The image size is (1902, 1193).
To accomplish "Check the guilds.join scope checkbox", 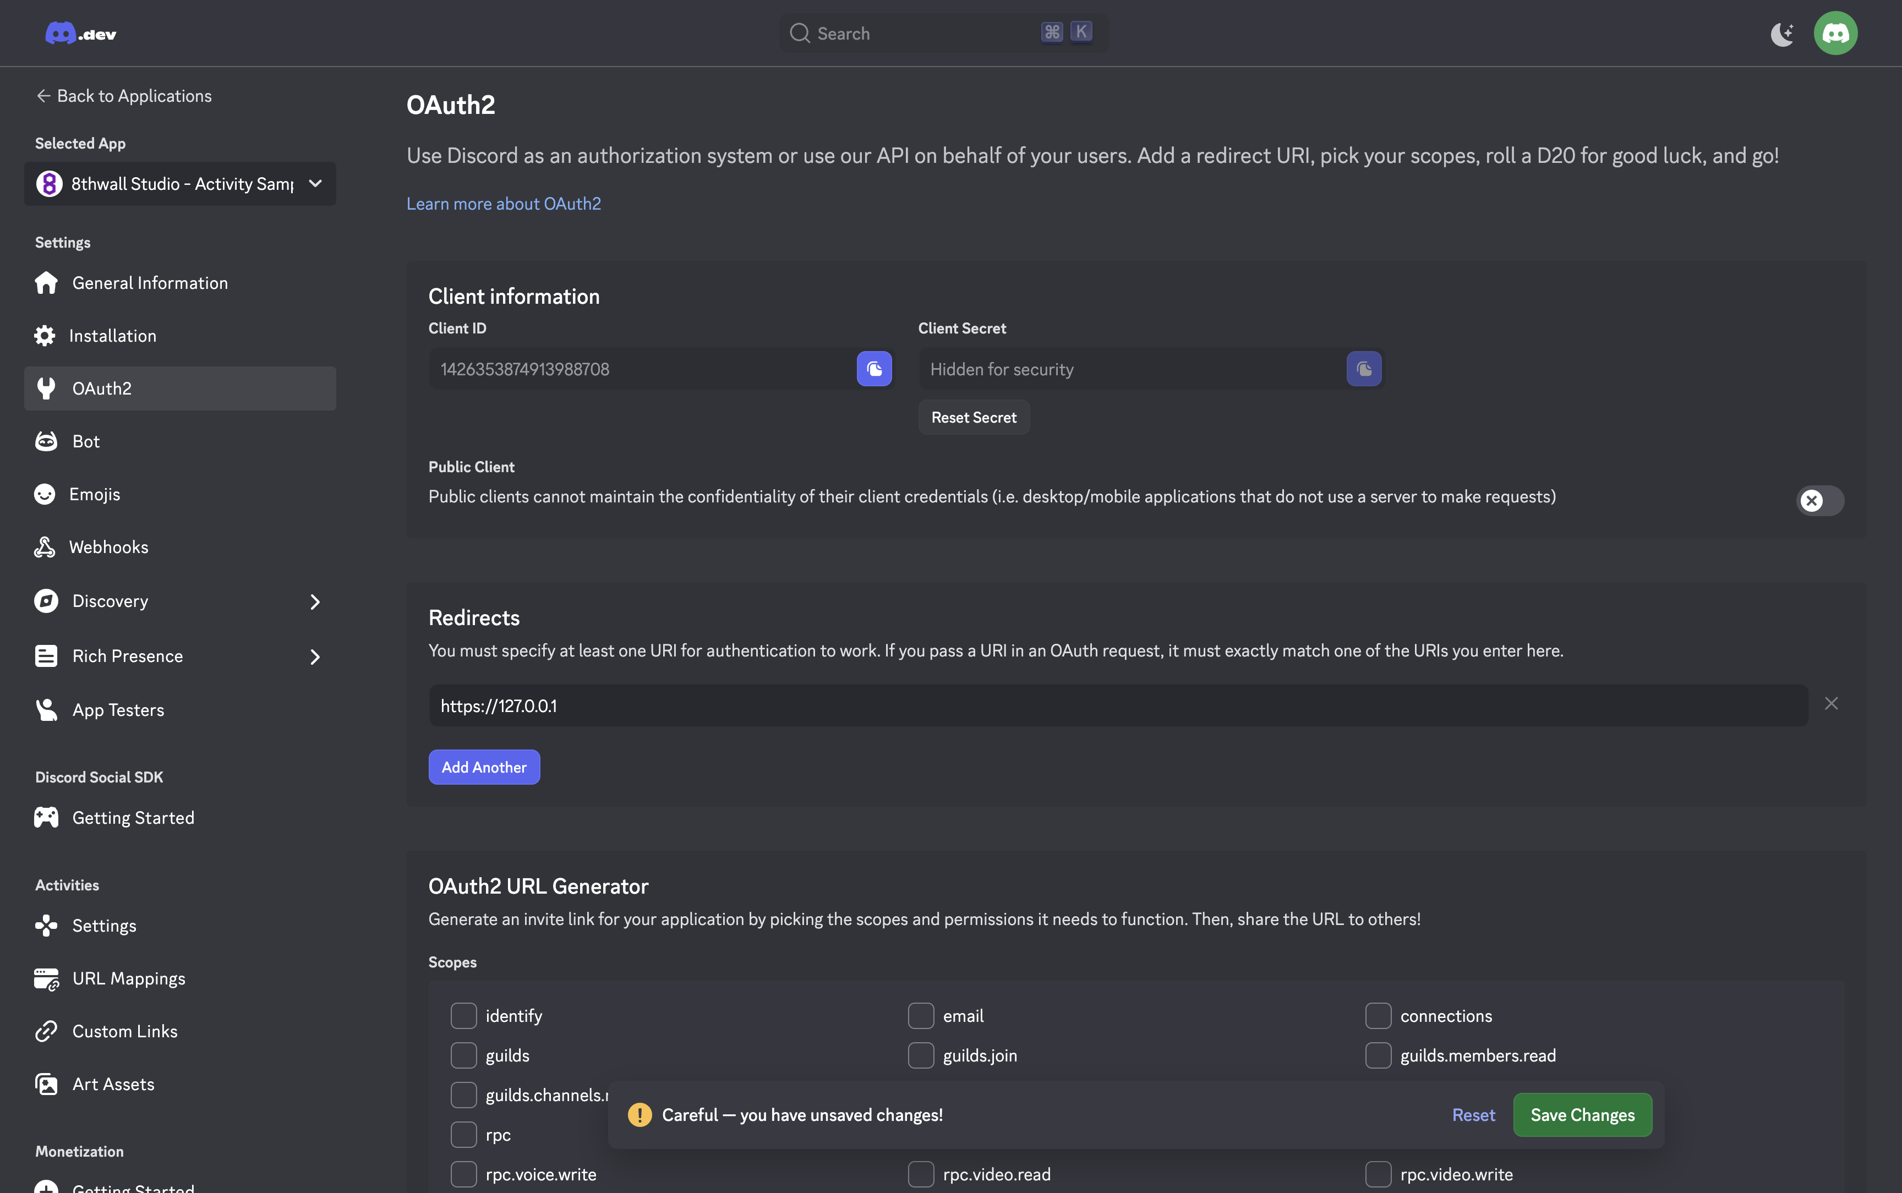I will click(921, 1055).
